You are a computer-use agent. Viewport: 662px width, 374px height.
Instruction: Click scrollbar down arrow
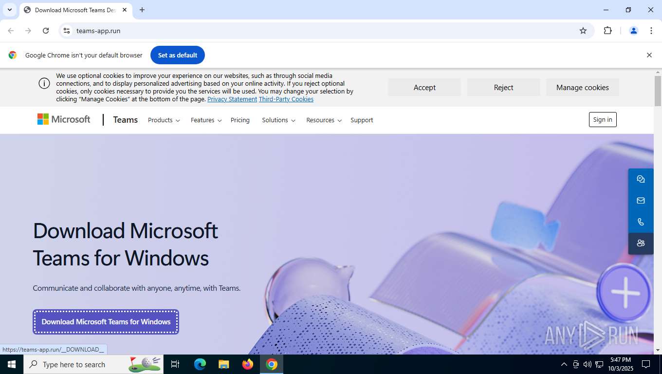(x=658, y=350)
